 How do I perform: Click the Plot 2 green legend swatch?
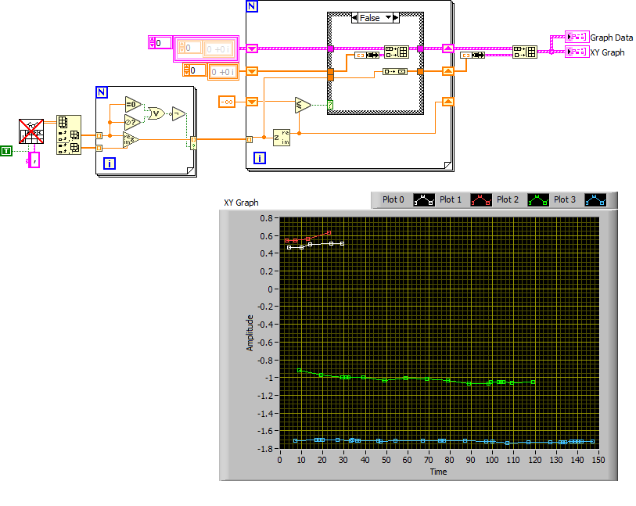click(538, 200)
